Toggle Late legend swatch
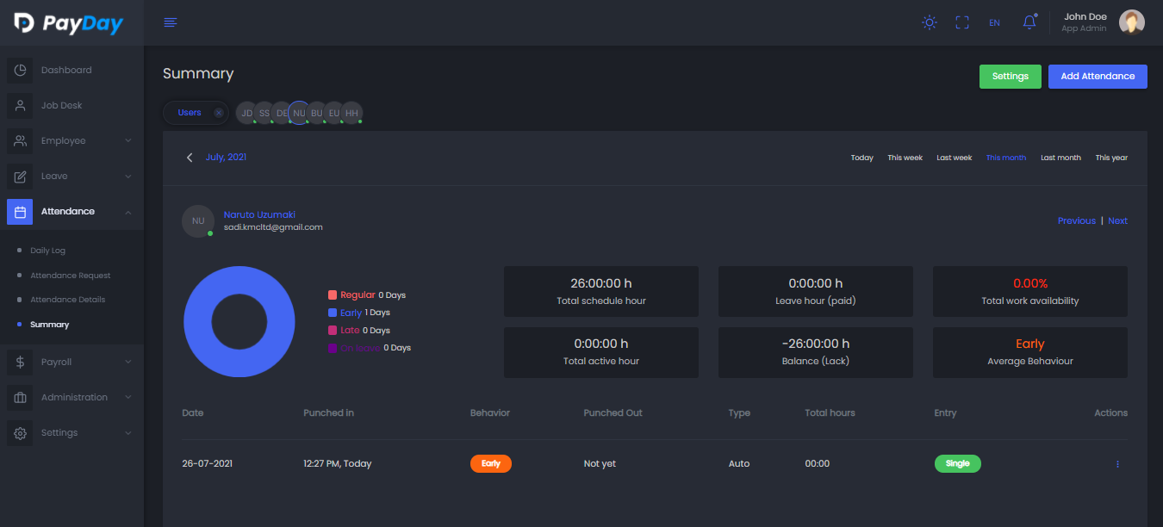The image size is (1163, 527). [333, 331]
